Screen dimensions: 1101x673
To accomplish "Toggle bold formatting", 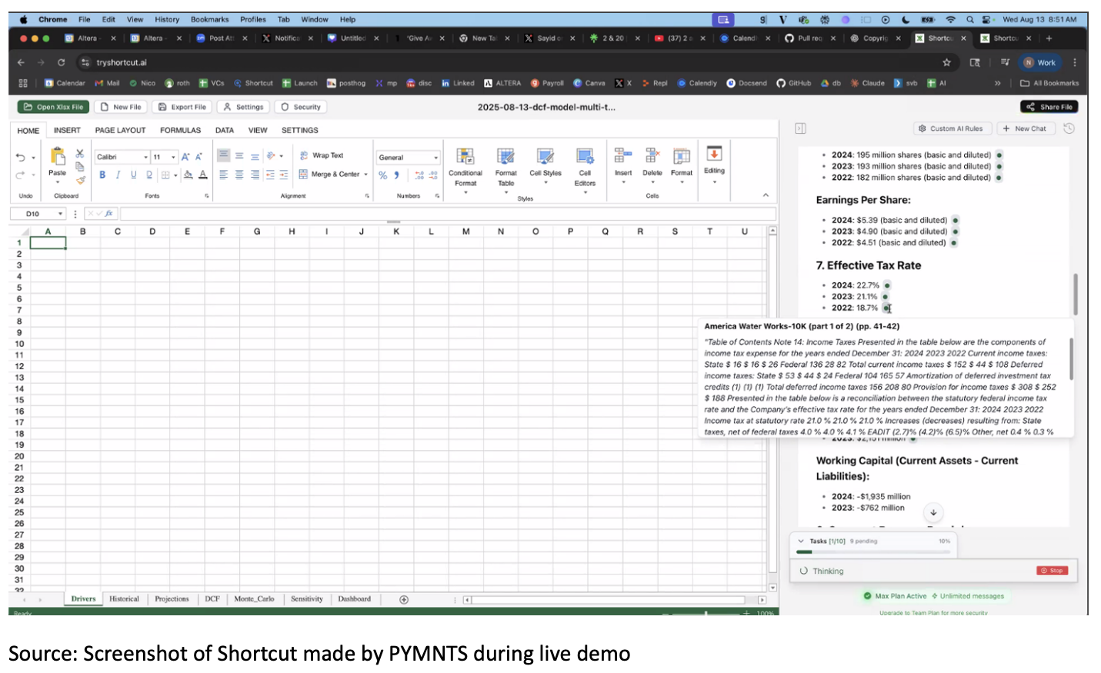I will pos(102,175).
